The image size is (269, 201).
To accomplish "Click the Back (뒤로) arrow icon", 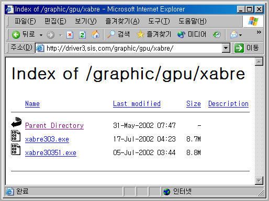I will (x=16, y=34).
